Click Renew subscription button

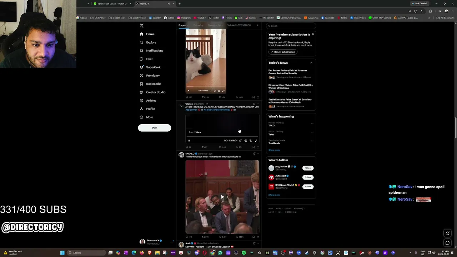[283, 52]
